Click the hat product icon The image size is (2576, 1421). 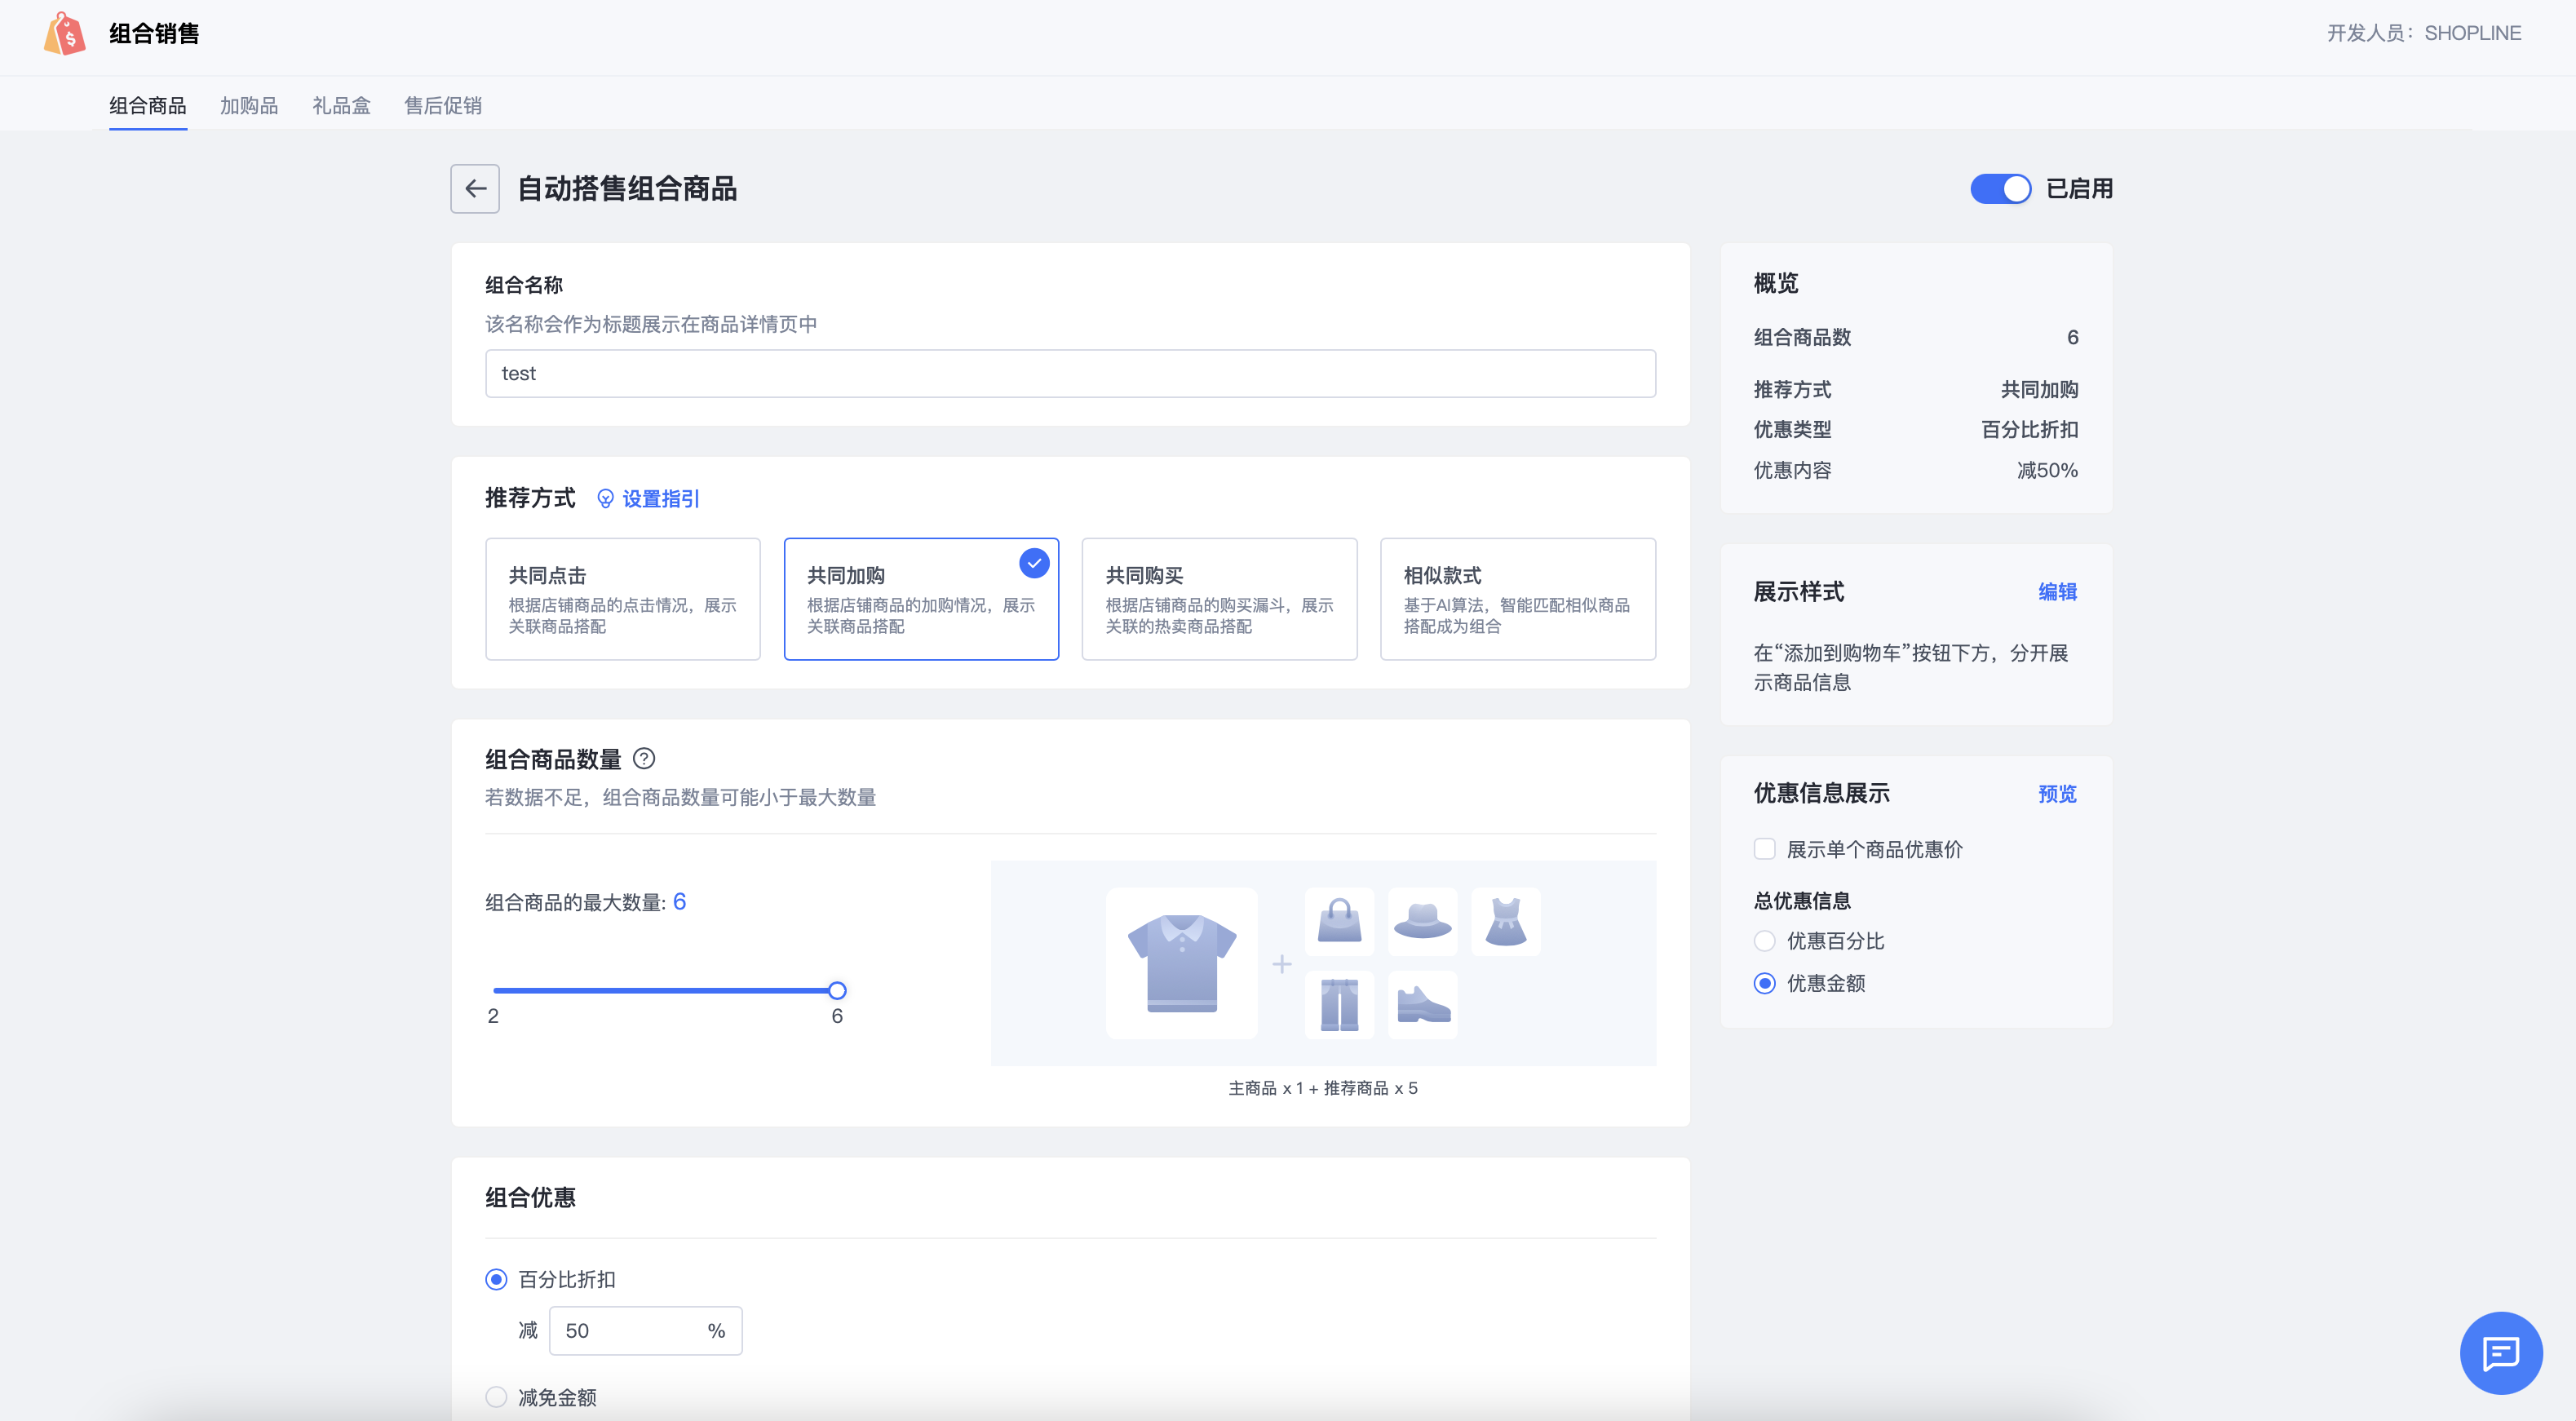[x=1422, y=921]
